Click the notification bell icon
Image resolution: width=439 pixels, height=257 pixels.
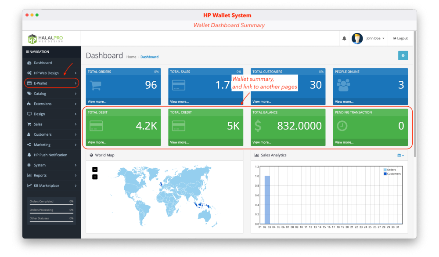pos(344,39)
